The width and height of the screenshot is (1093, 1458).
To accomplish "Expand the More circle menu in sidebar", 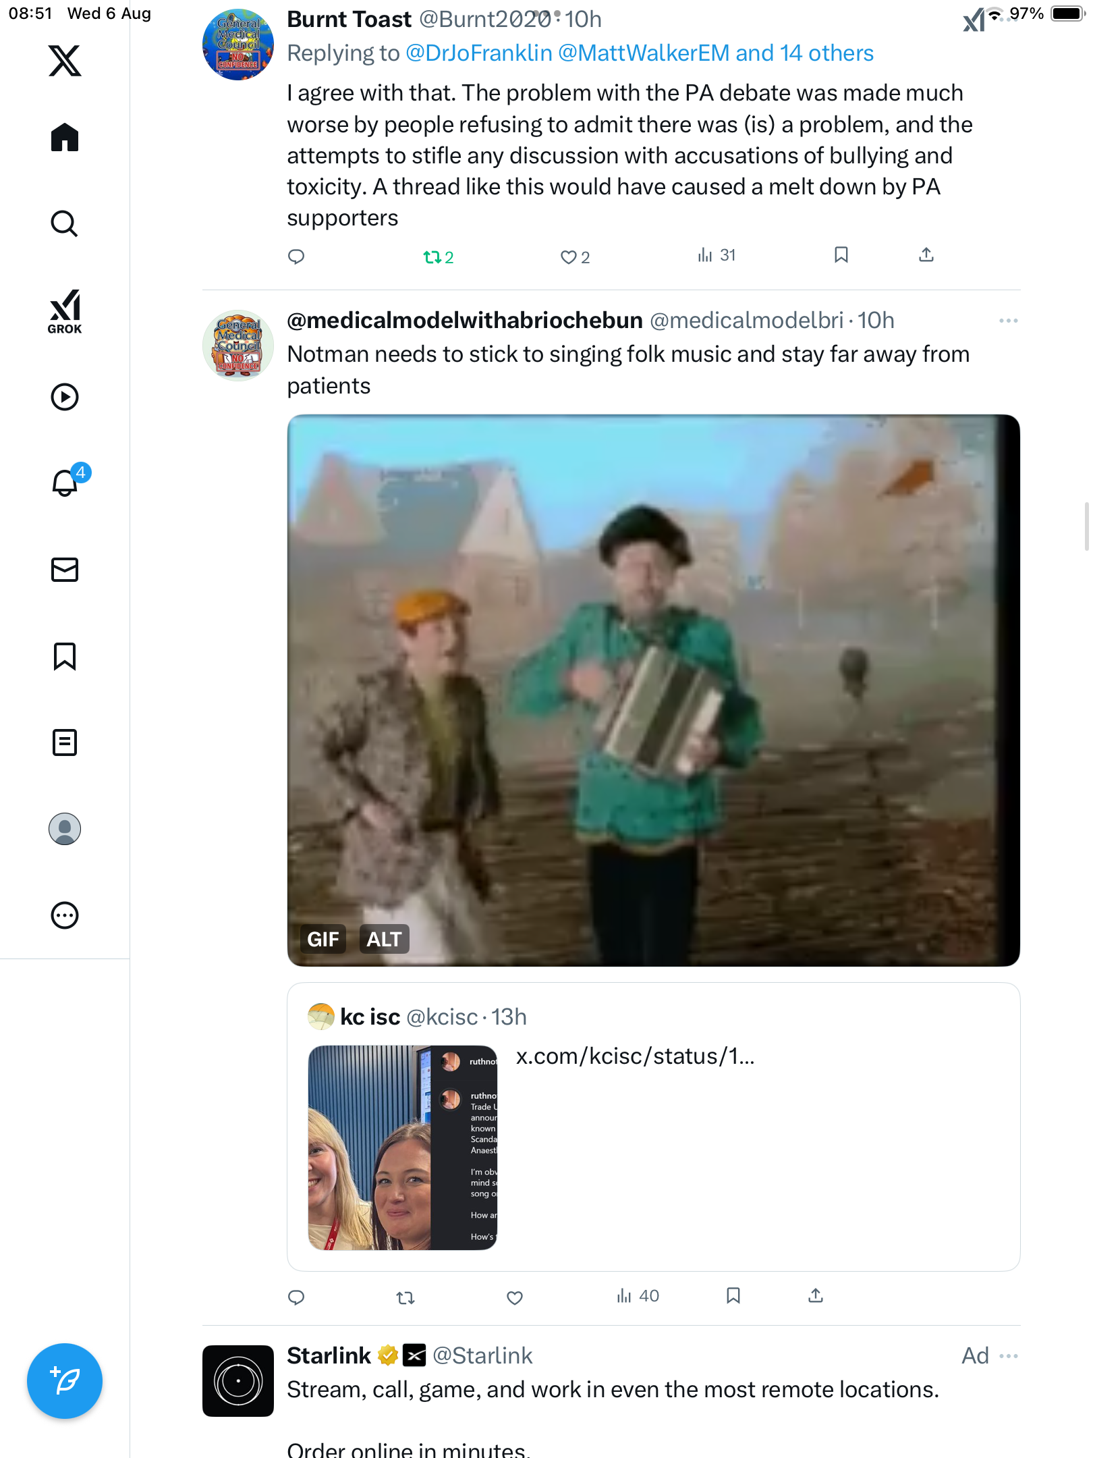I will pos(65,915).
